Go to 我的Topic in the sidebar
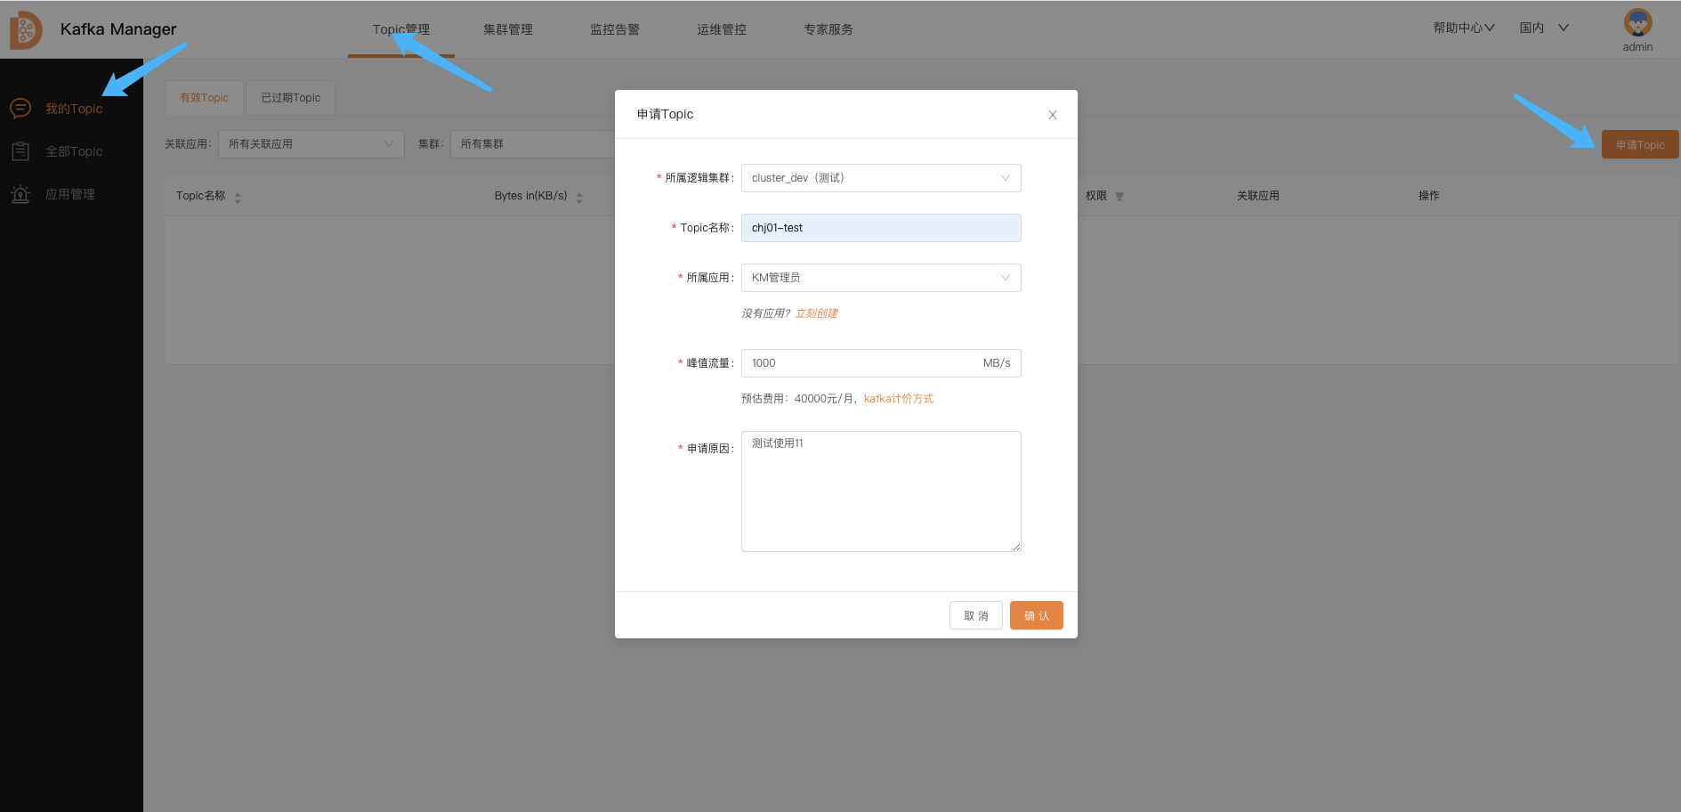The height and width of the screenshot is (812, 1681). pyautogui.click(x=74, y=109)
